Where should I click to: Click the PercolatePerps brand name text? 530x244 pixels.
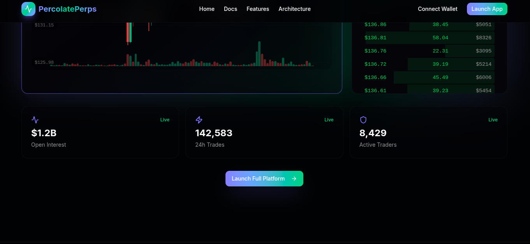pos(67,9)
